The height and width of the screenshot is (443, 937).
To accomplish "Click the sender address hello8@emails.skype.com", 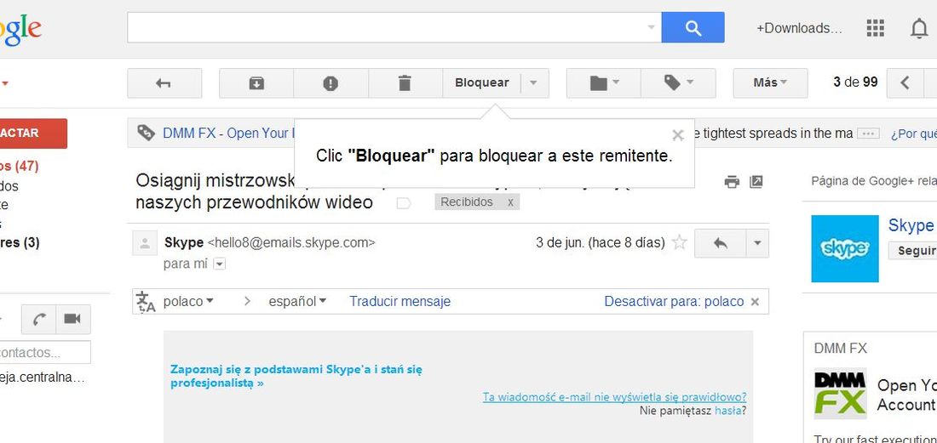I will pyautogui.click(x=291, y=242).
